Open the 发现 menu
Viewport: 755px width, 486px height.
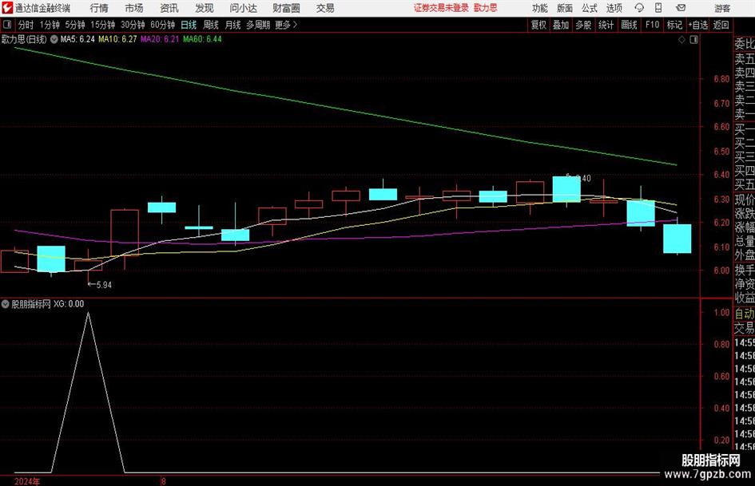pos(205,8)
